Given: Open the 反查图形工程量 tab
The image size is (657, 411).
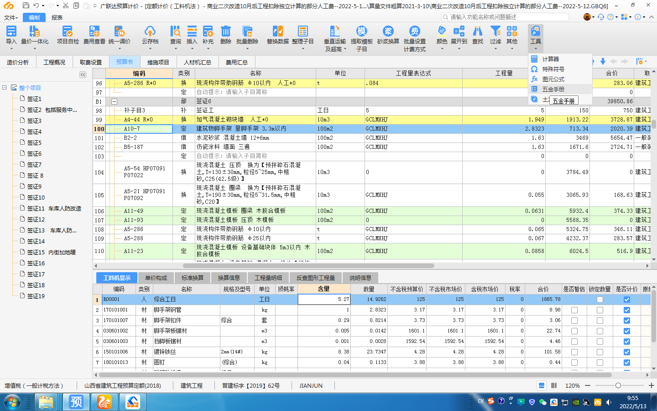Looking at the screenshot, I should coord(316,278).
